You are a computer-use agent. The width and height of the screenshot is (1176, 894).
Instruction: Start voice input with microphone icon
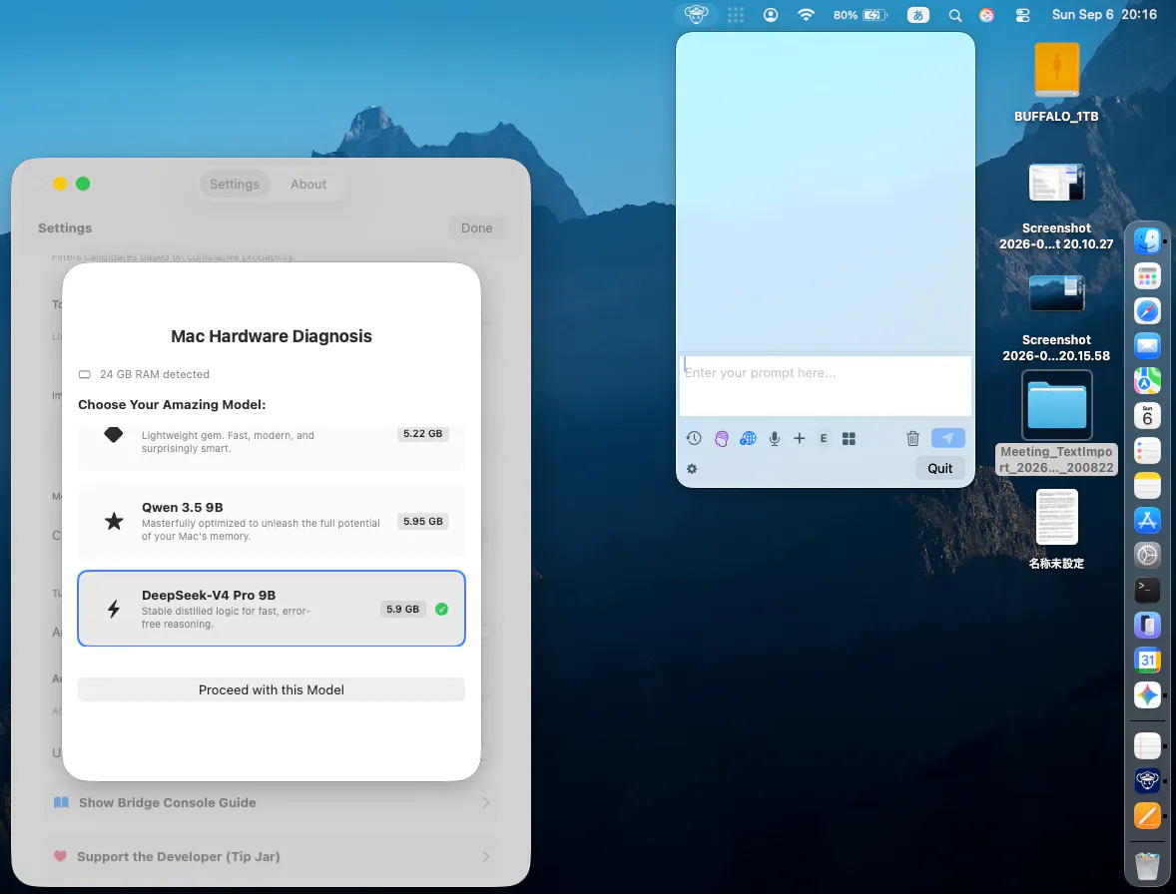coord(774,438)
